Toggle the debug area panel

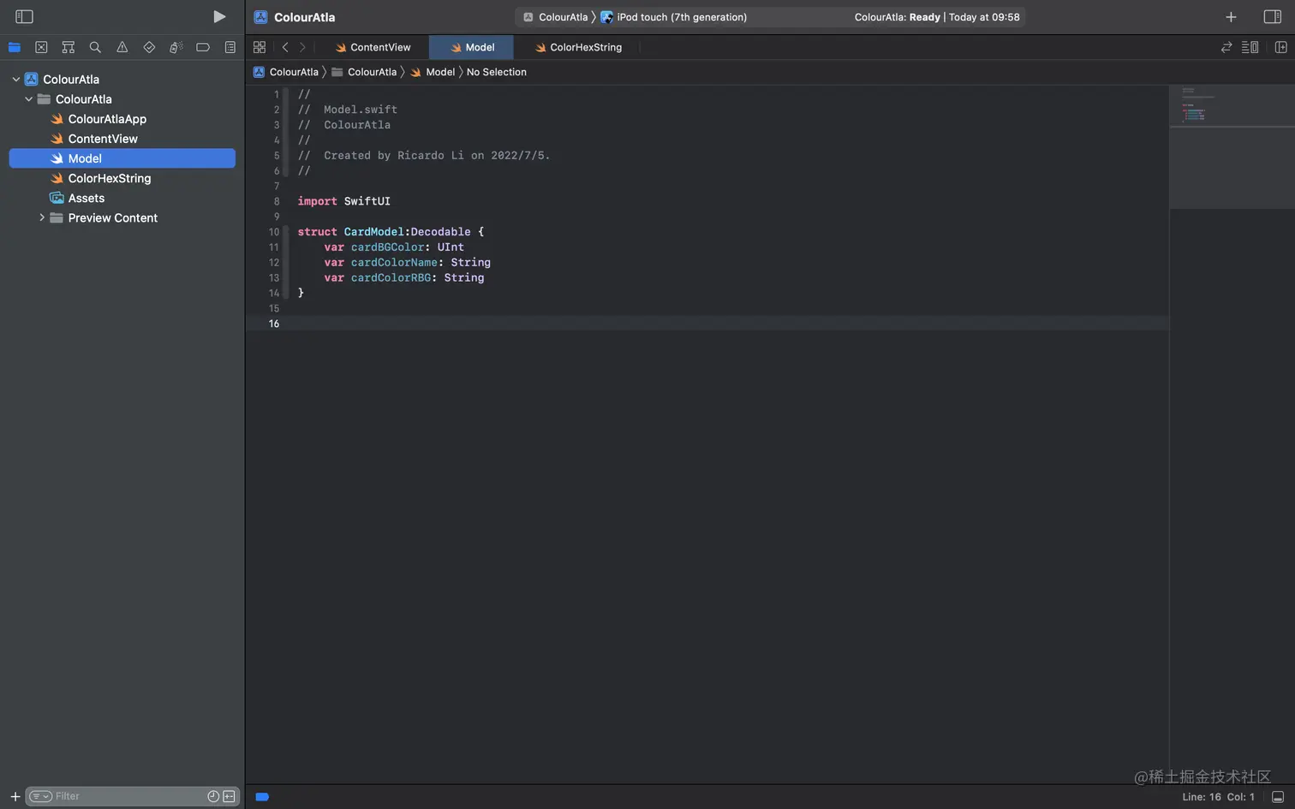click(1278, 797)
